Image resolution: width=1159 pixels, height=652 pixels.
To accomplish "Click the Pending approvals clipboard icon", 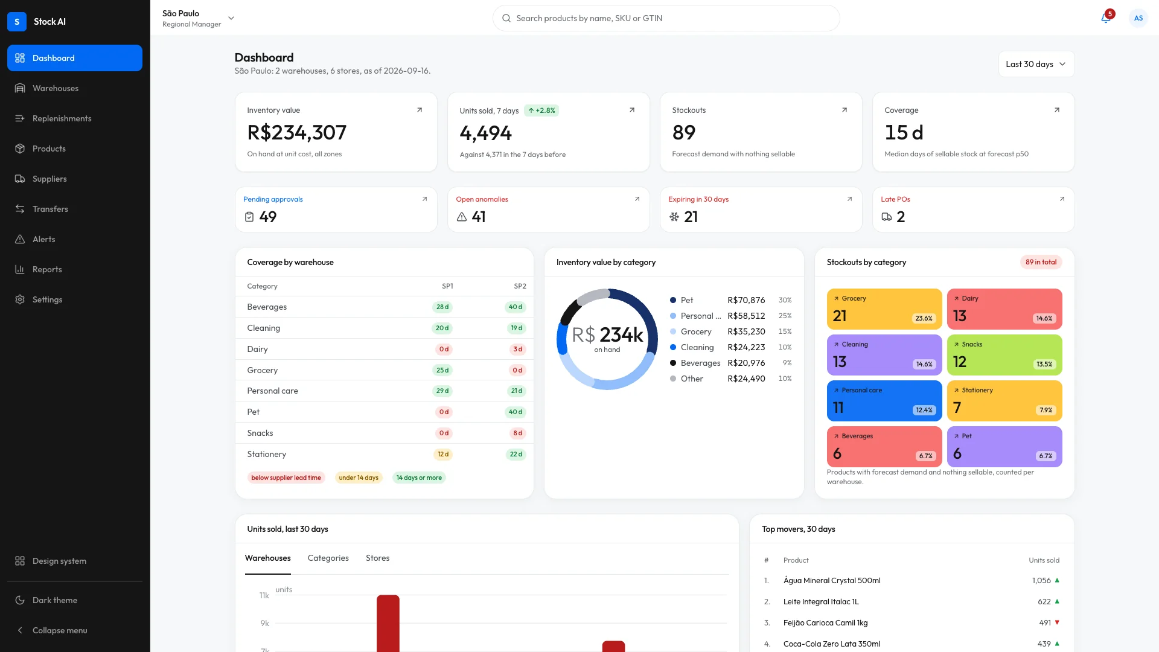I will pos(249,217).
